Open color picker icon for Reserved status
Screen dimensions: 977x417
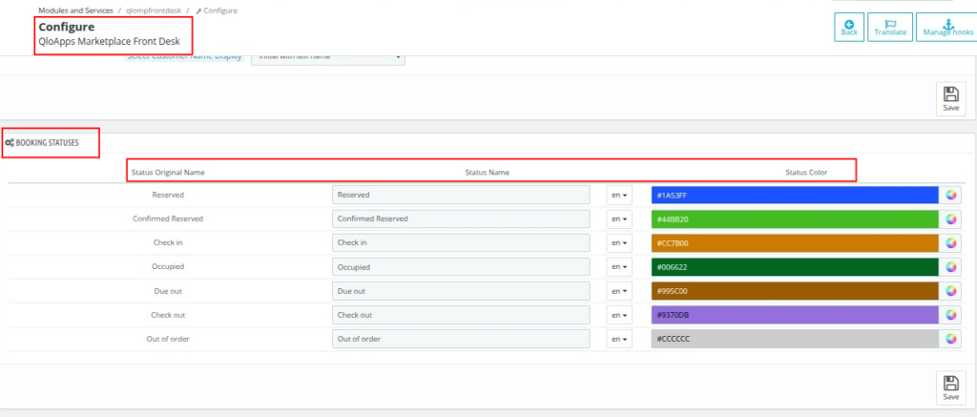pyautogui.click(x=950, y=195)
